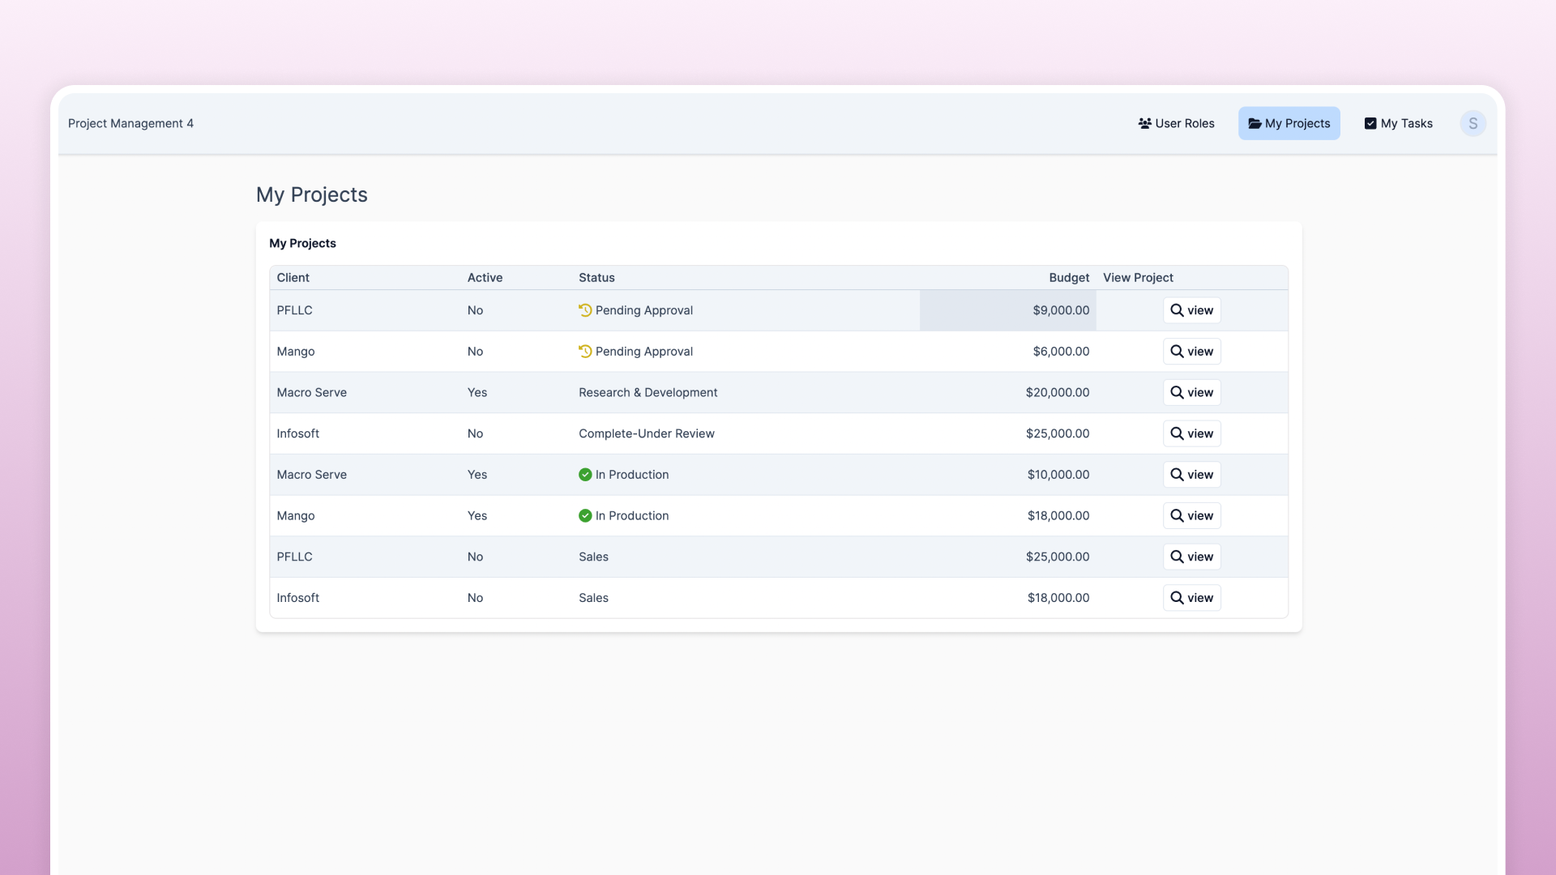
Task: View the Complete-Under Review Infosoft project
Action: click(1191, 433)
